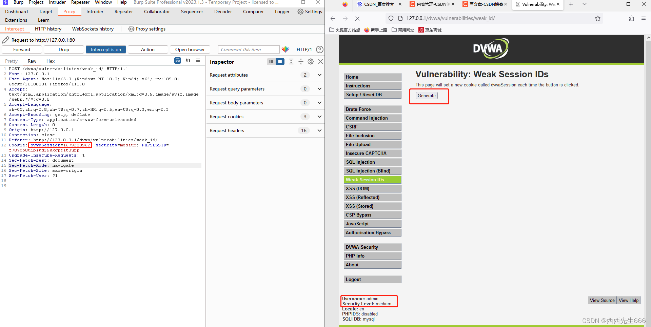Click Firefox address bar URL
Image resolution: width=651 pixels, height=327 pixels.
tap(451, 18)
